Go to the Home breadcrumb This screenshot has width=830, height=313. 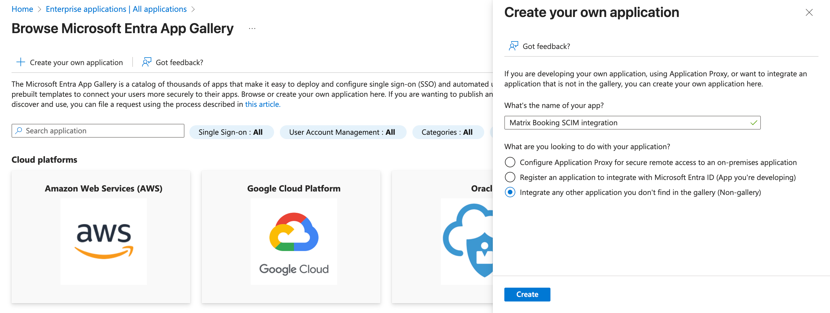22,9
